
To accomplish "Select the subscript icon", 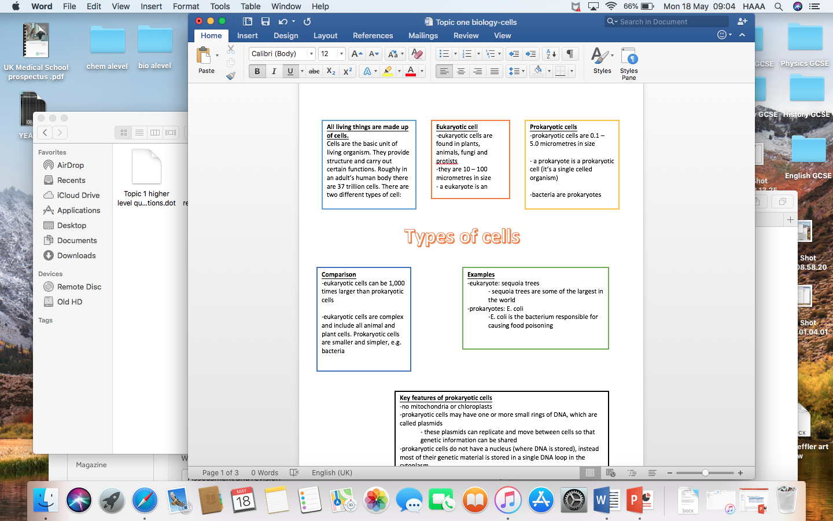I will click(x=330, y=71).
